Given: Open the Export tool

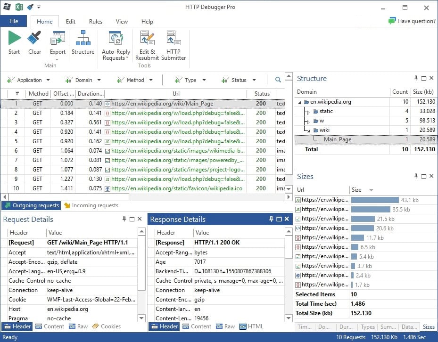Looking at the screenshot, I should coord(58,45).
